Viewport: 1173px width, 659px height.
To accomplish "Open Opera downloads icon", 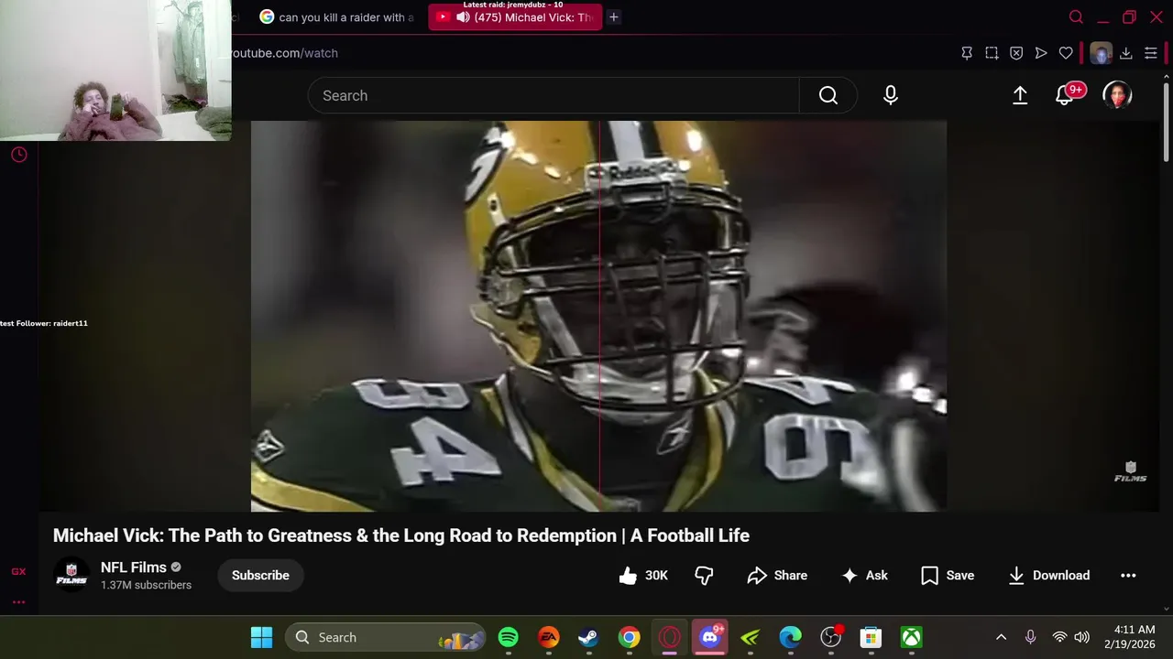I will 1126,53.
